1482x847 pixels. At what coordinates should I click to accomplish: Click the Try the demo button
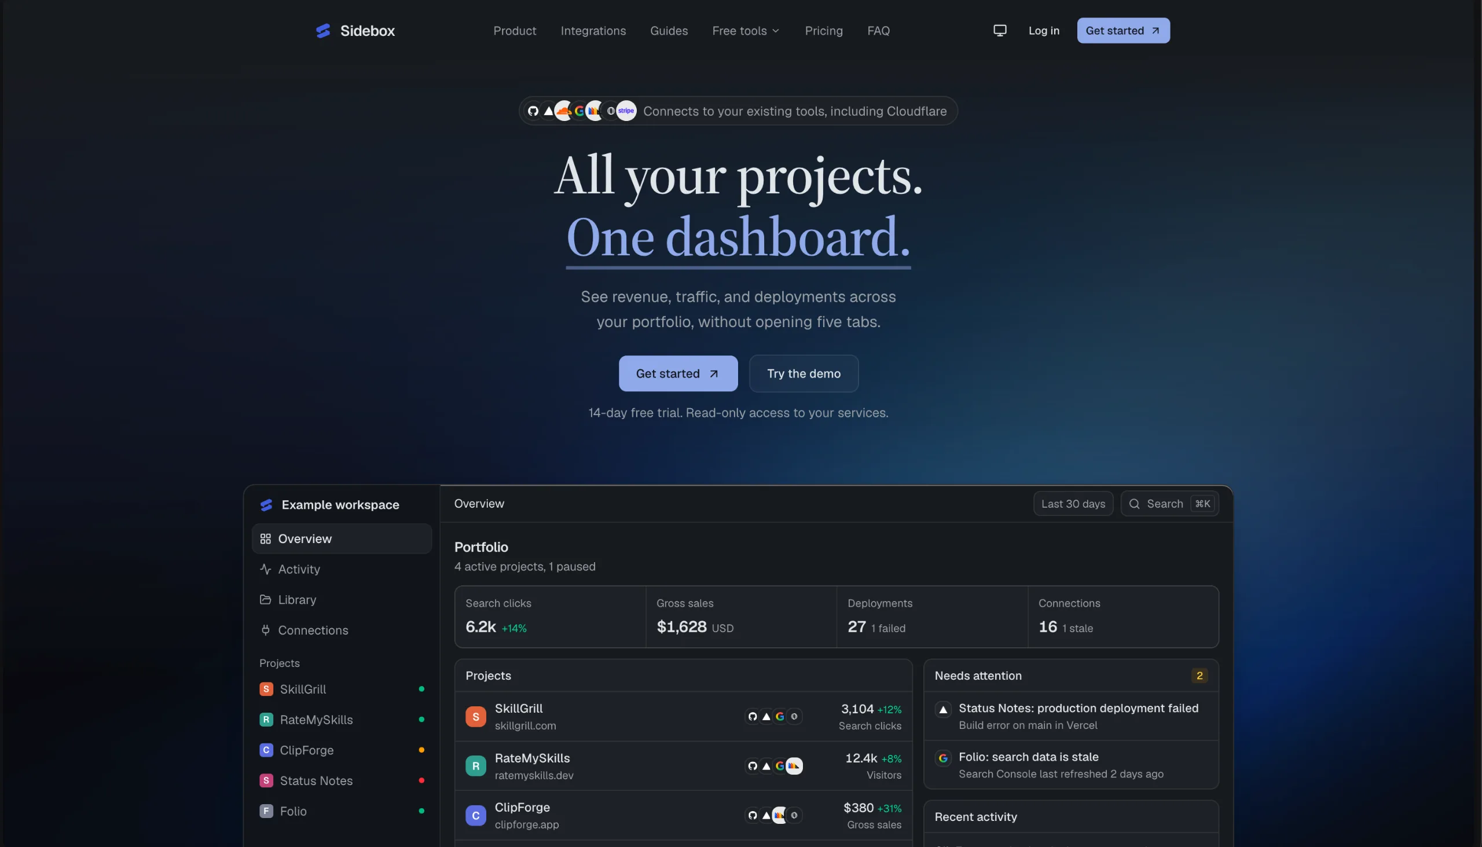pyautogui.click(x=804, y=373)
